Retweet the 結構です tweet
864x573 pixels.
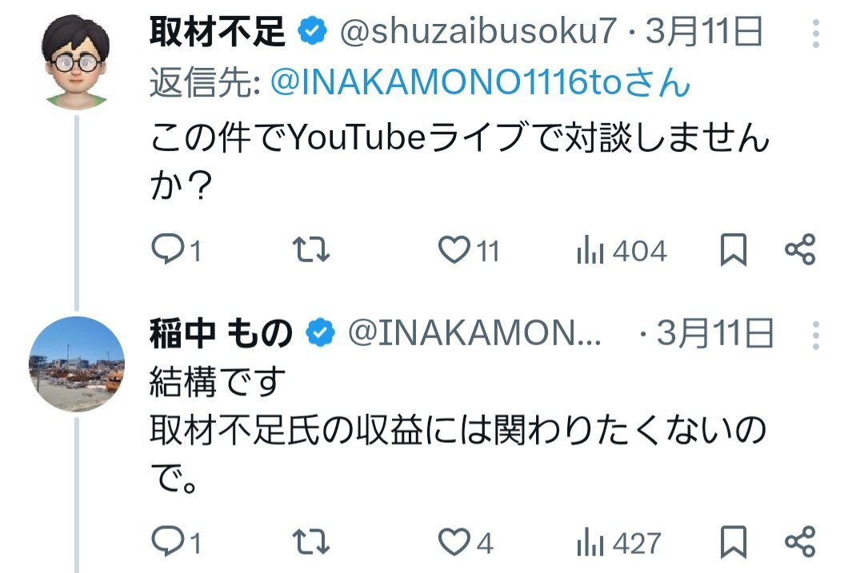coord(311,543)
